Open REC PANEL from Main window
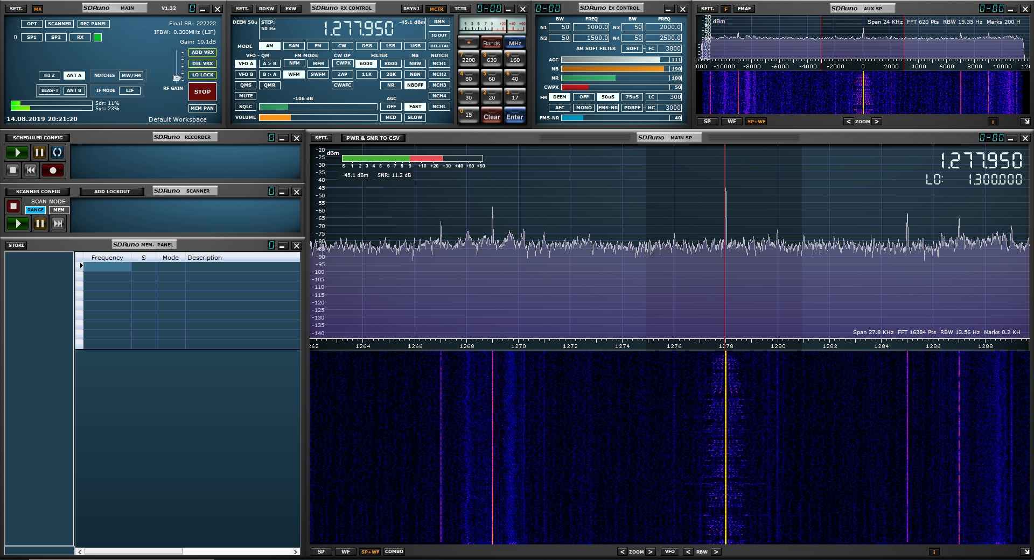 coord(93,24)
